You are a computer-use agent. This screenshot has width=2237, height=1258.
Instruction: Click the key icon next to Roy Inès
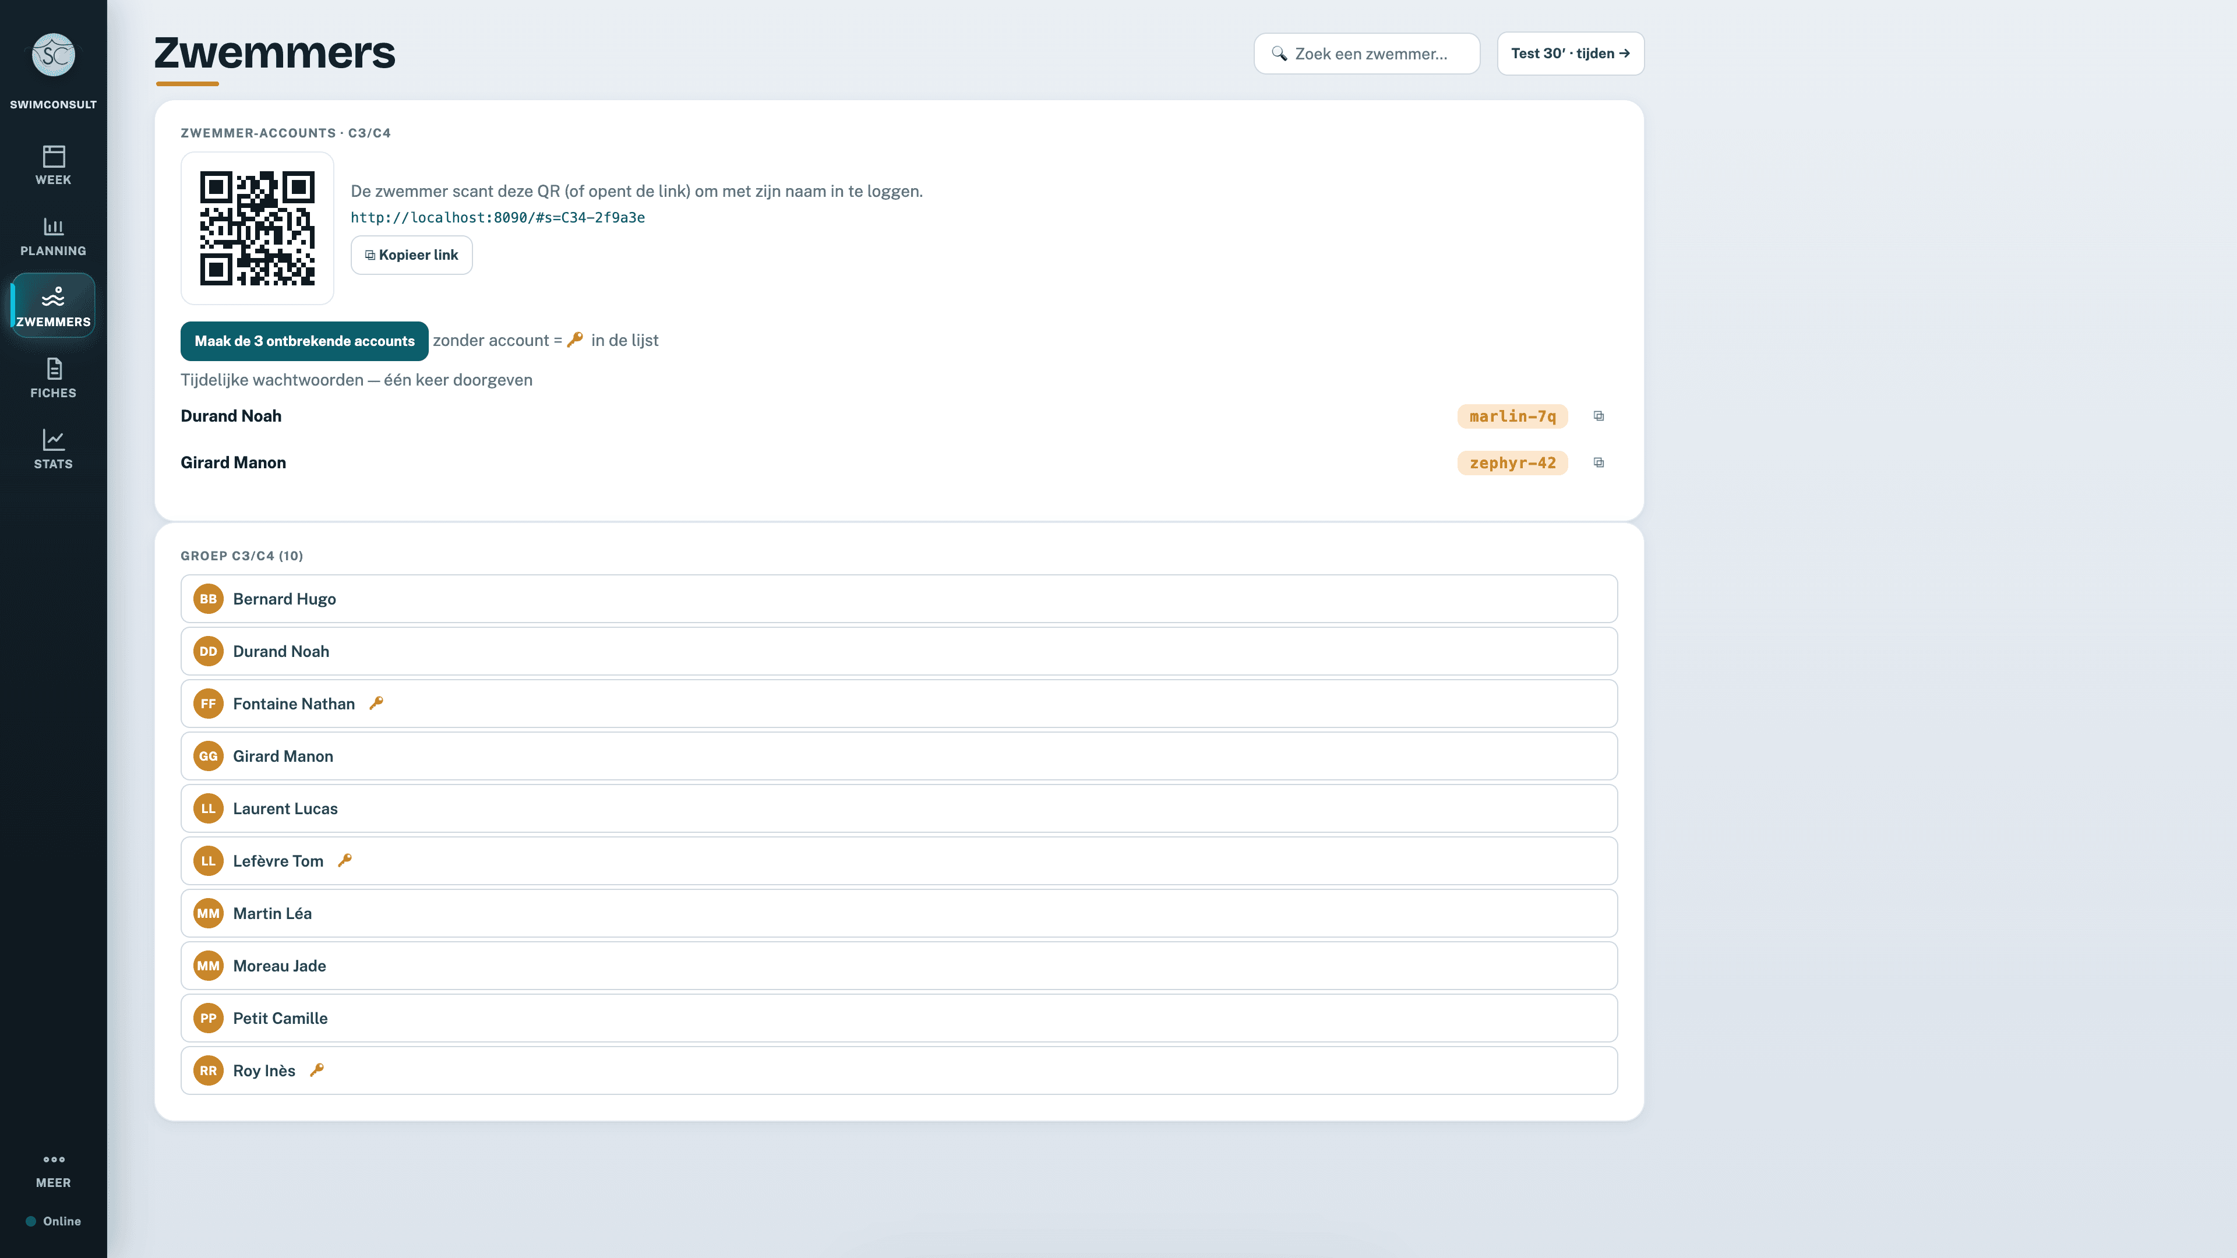pos(317,1070)
